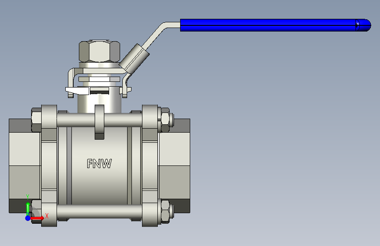Click the blue Z axis dot of the triad
380x246 pixels.
pyautogui.click(x=28, y=218)
